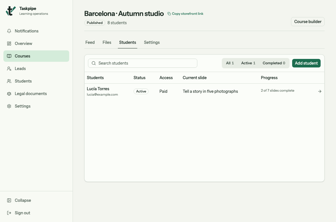336x222 pixels.
Task: Filter students by Completed
Action: tap(274, 63)
